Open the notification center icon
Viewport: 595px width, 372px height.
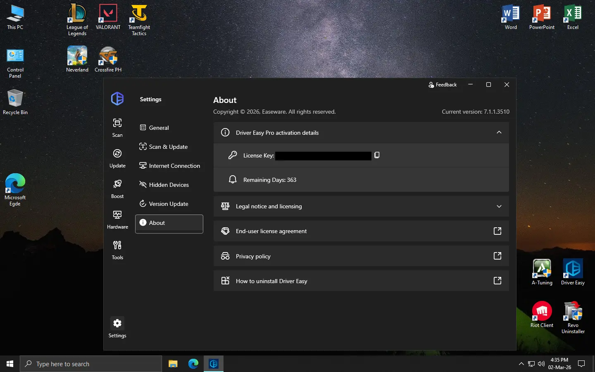(x=581, y=364)
